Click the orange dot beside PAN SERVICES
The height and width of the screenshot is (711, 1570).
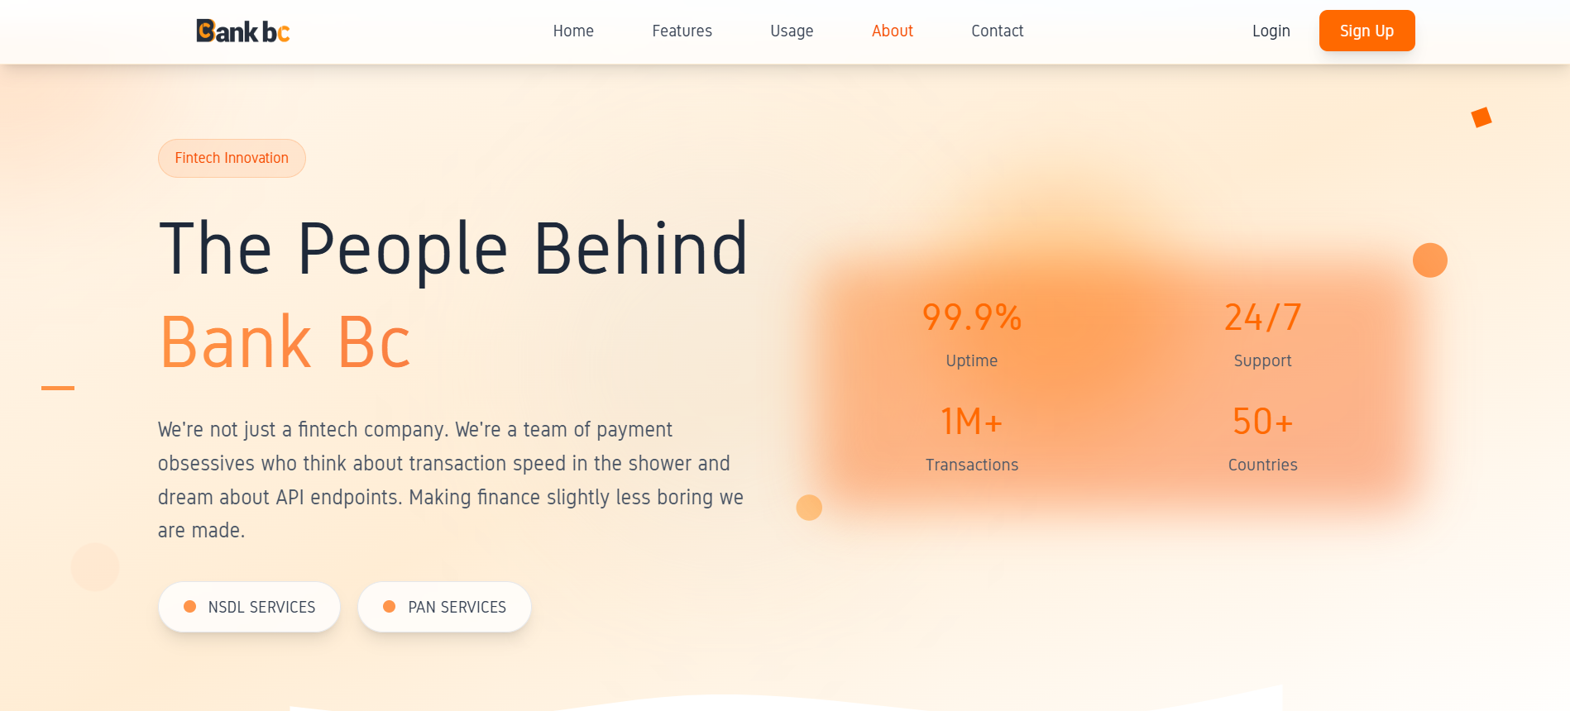[389, 607]
